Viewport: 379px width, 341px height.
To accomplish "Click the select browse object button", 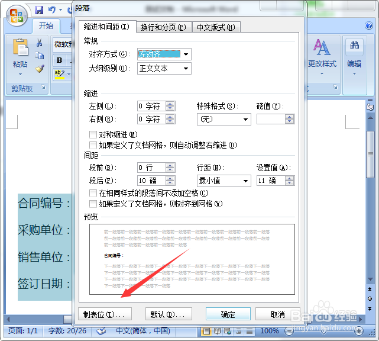I will click(x=370, y=298).
